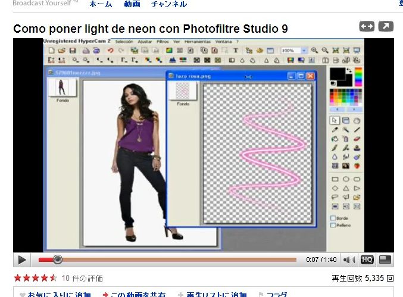Screen dimensions: 403x297
Task: Choose the Rhombus selection shape
Action: (x=335, y=188)
